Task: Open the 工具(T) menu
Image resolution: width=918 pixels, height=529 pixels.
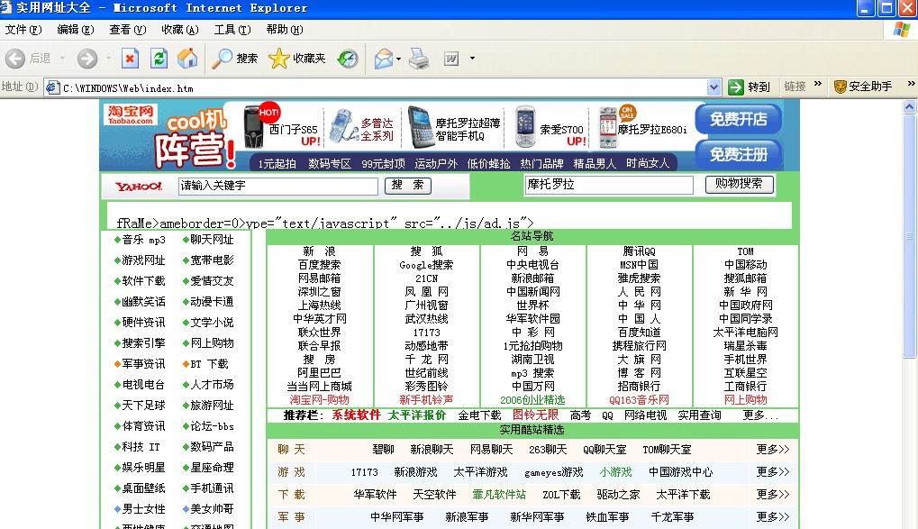Action: click(232, 30)
